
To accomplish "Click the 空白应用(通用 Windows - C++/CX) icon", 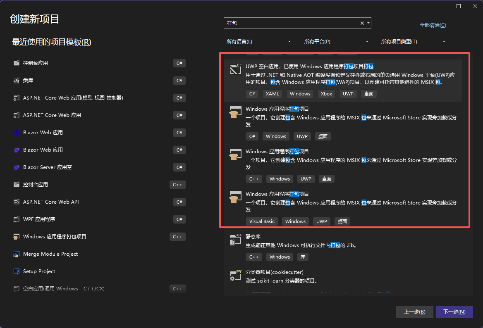I will [16, 289].
